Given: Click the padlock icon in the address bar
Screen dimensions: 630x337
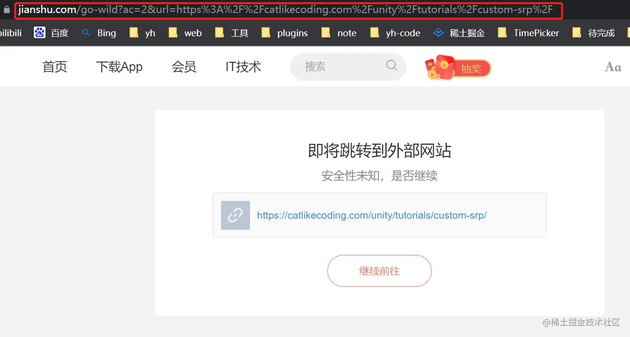Looking at the screenshot, I should (7, 9).
